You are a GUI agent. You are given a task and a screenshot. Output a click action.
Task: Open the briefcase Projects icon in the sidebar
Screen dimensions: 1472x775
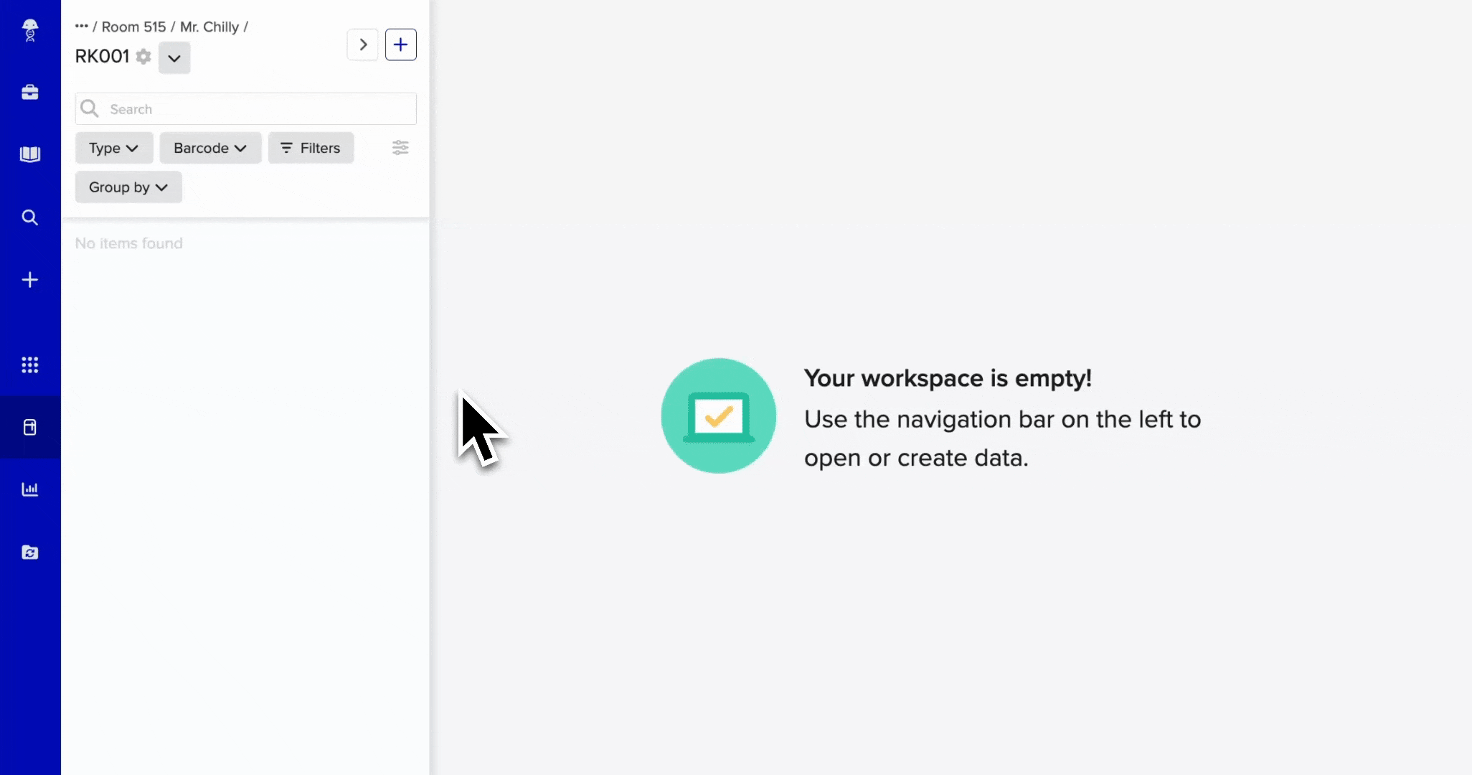(x=30, y=93)
